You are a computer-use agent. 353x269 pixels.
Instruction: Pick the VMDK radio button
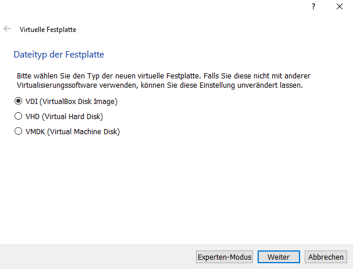point(18,131)
